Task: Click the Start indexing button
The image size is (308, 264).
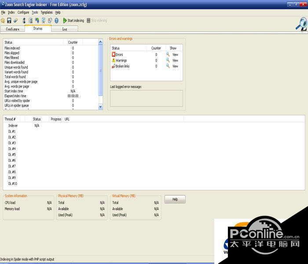Action: point(73,20)
